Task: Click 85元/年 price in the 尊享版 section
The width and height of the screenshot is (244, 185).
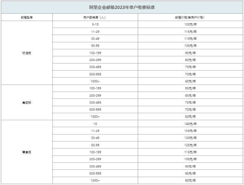Action: (x=190, y=173)
